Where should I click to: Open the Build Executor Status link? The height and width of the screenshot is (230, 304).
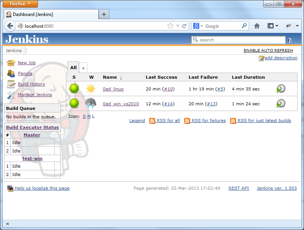(32, 127)
